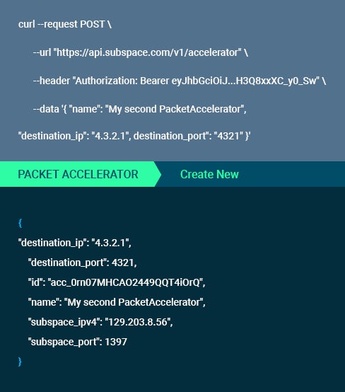This screenshot has width=345, height=392.
Task: Click the word POST in curl command
Action: (x=93, y=25)
